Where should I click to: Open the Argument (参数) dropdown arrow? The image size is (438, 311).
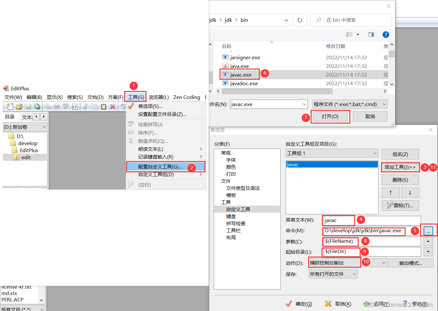point(428,241)
